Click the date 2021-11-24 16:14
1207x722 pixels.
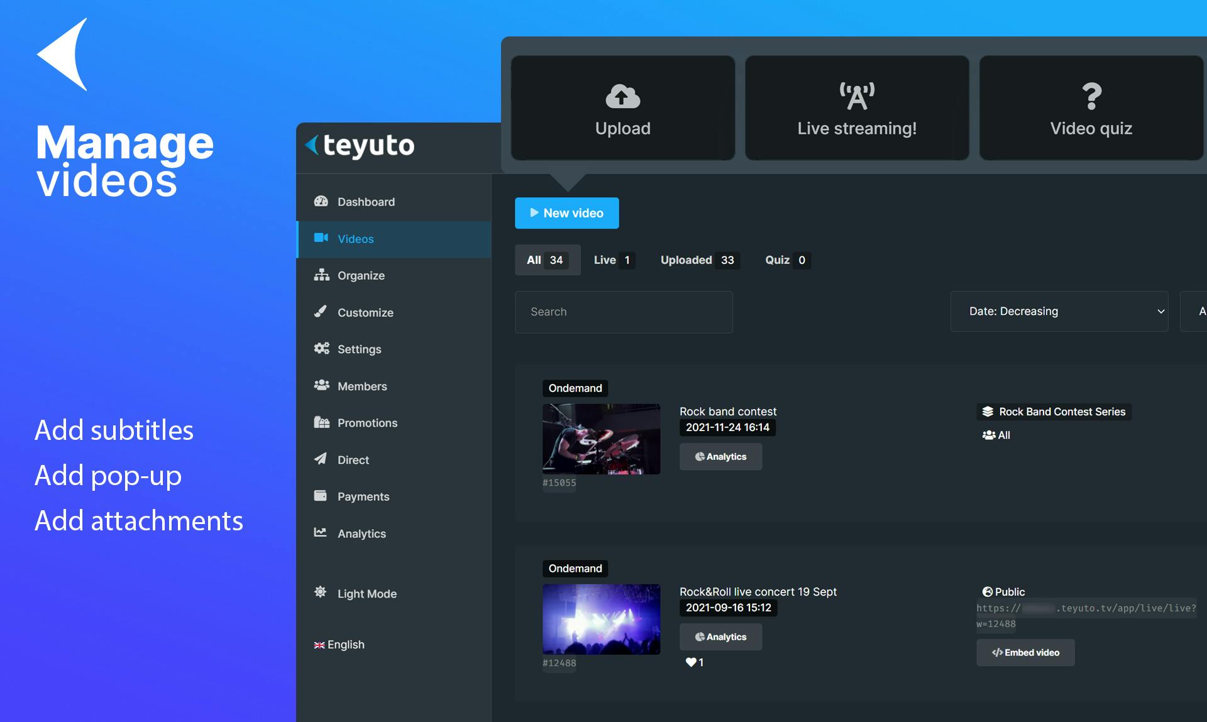(727, 427)
